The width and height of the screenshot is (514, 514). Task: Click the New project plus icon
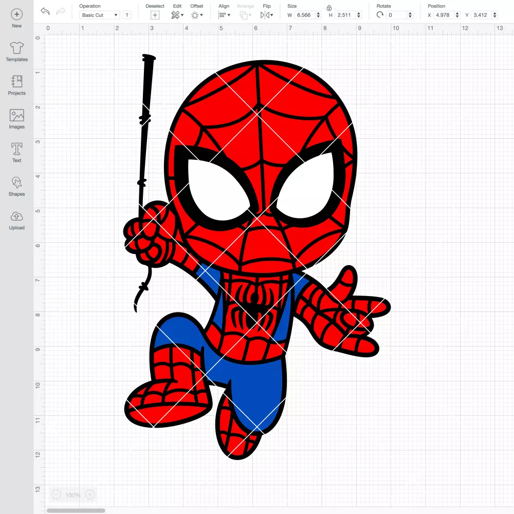pos(17,14)
